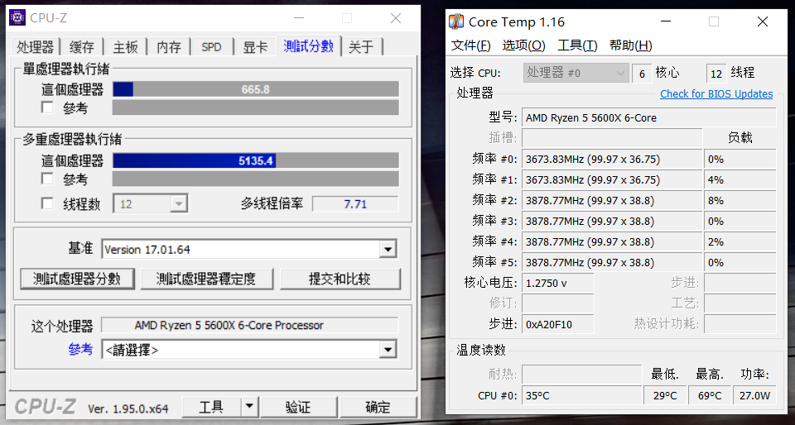Click the 核心电压 value 1.2750 v
The height and width of the screenshot is (425, 795).
pyautogui.click(x=557, y=283)
